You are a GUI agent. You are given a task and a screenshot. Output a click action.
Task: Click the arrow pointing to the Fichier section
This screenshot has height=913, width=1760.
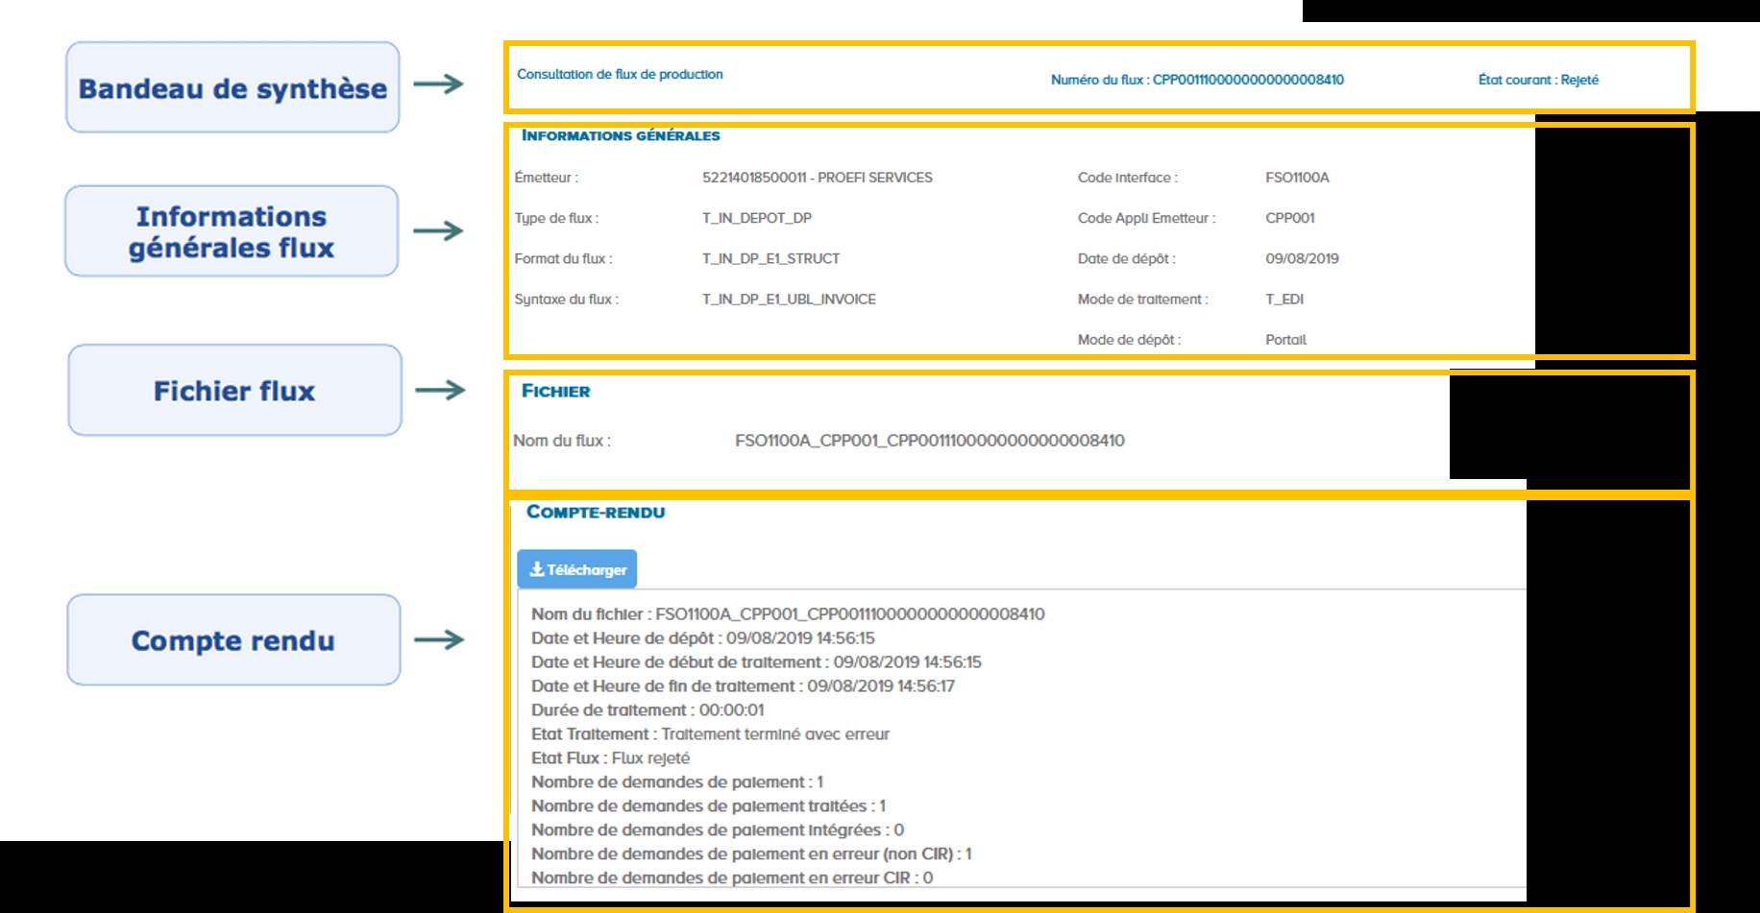[x=438, y=390]
